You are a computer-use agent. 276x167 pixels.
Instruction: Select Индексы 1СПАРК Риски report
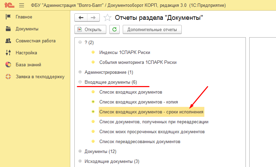tap(124, 52)
